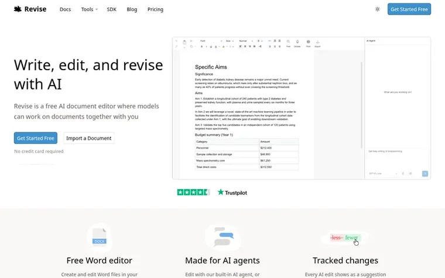The image size is (445, 278).
Task: Click the Free Word editor heading
Action: 100,260
